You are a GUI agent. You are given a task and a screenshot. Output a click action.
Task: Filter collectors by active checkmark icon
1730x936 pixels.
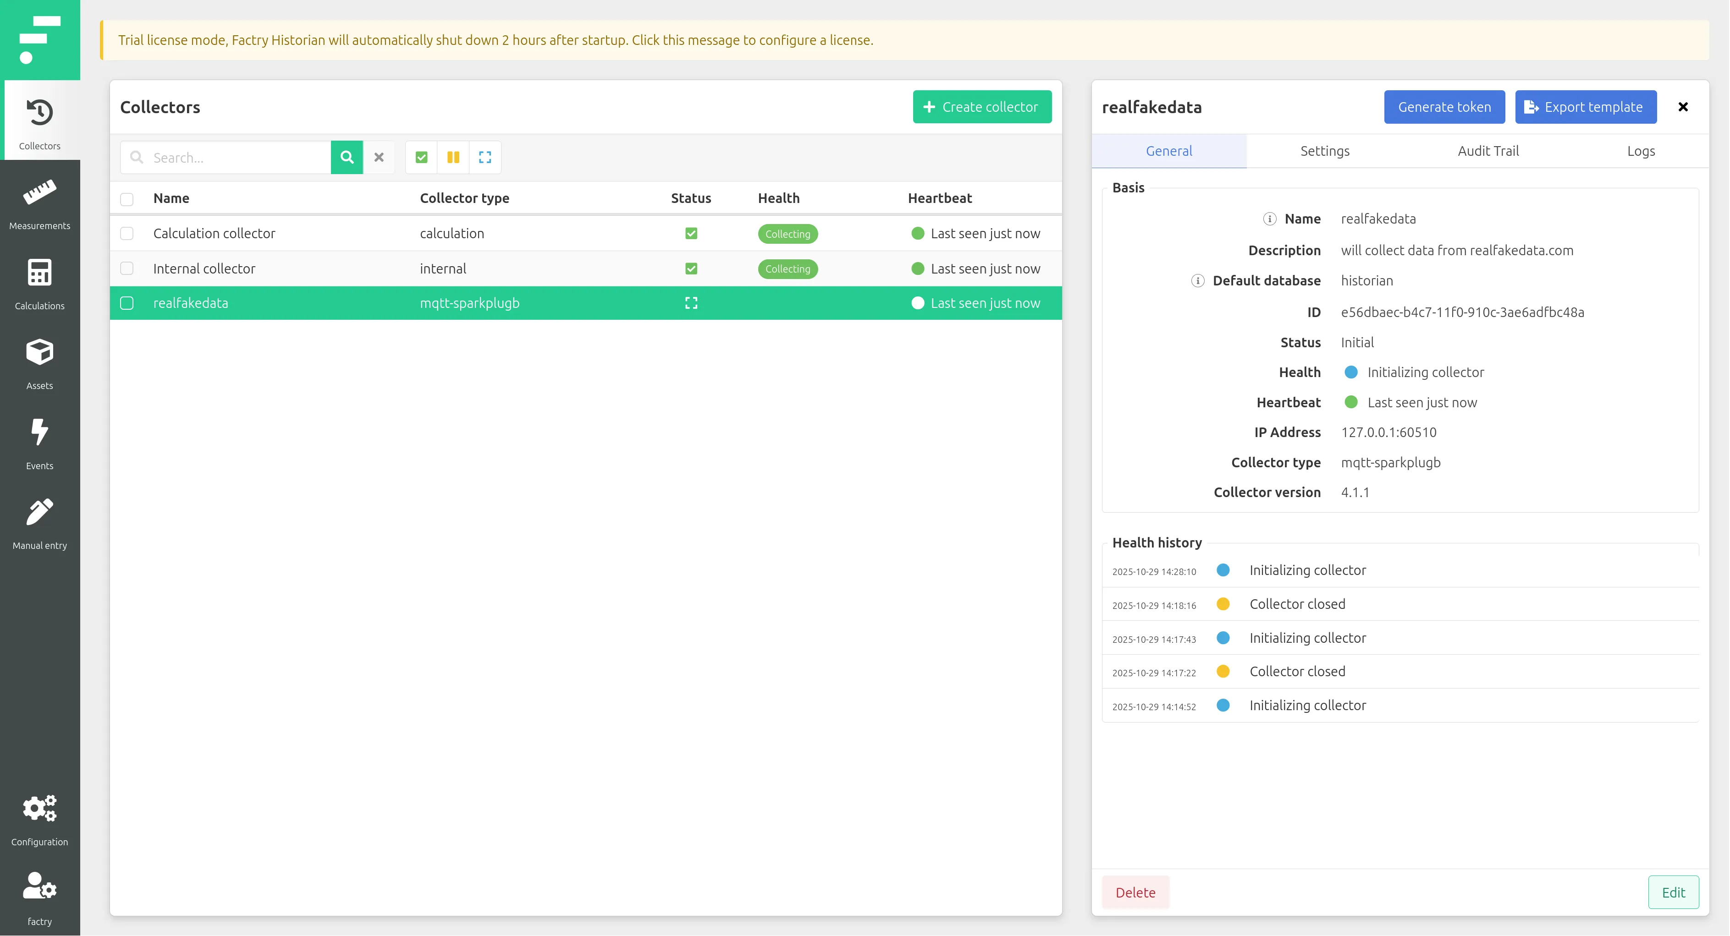coord(421,157)
